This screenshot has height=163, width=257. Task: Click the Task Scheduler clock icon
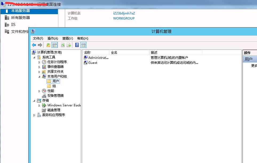(44, 62)
